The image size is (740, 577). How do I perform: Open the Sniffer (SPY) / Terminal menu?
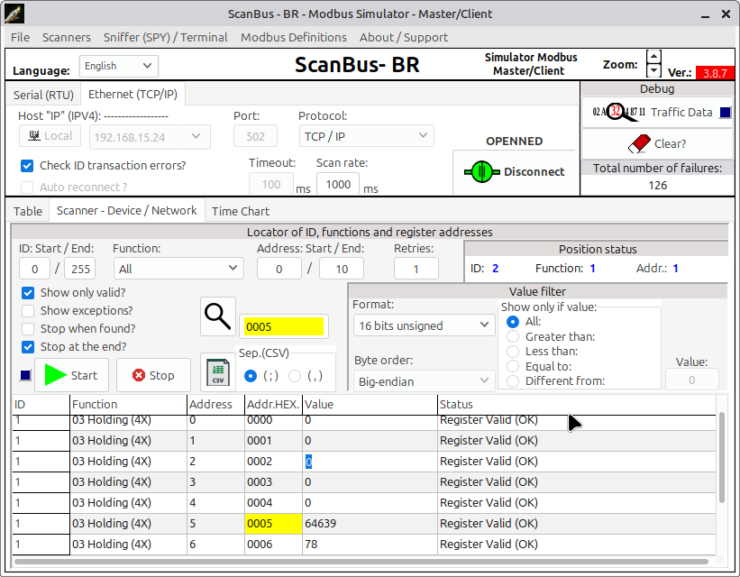click(x=166, y=37)
